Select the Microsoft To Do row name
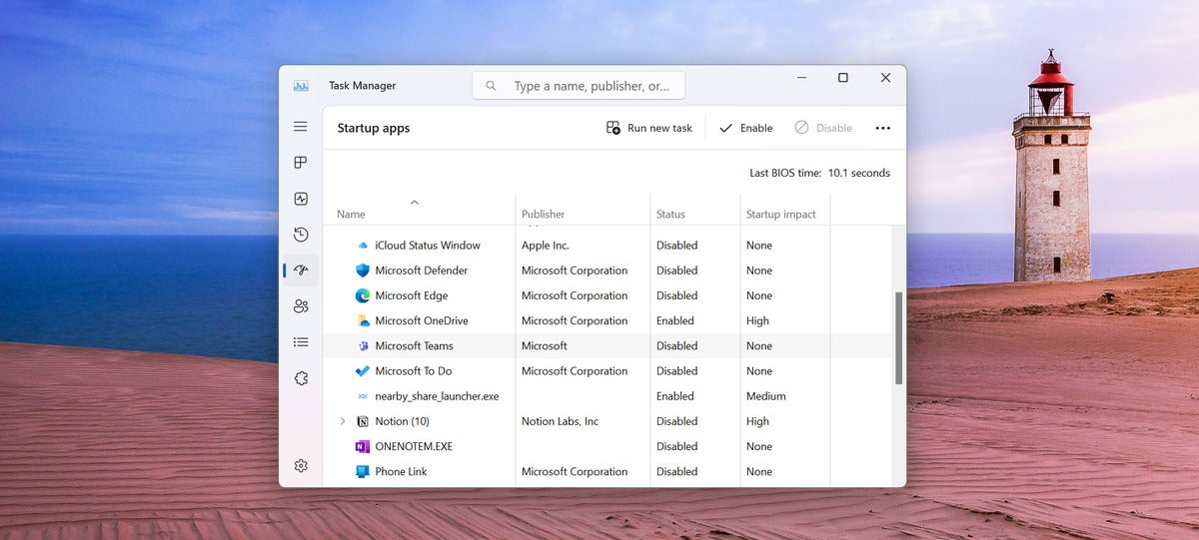 point(413,371)
